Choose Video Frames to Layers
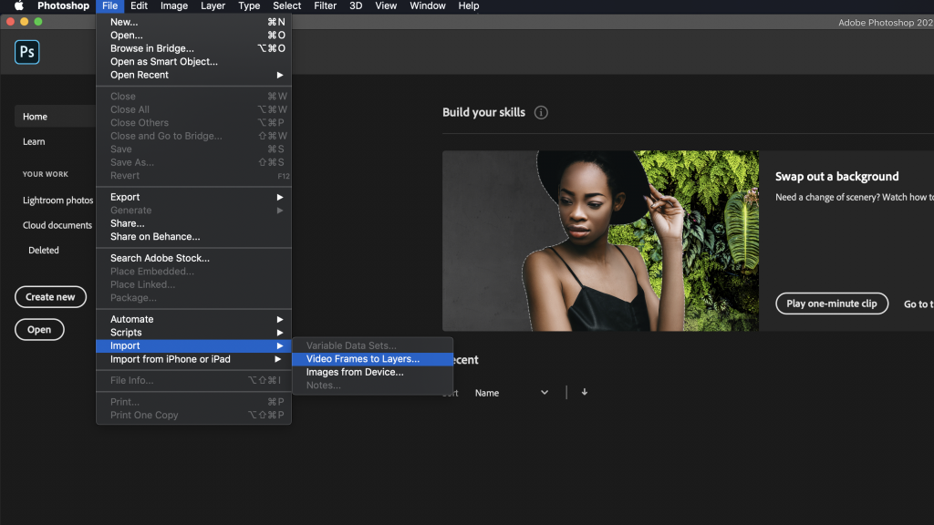The image size is (934, 525). 372,359
